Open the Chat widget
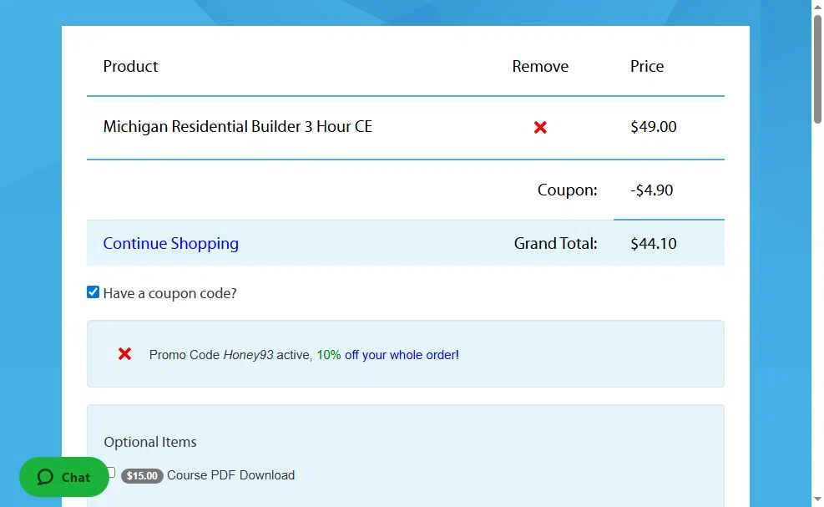Viewport: 824px width, 507px height. coord(64,477)
